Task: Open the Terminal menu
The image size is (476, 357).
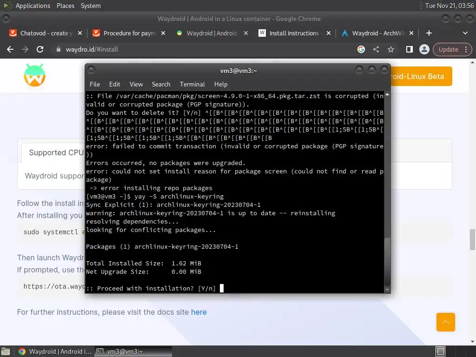Action: coord(192,85)
